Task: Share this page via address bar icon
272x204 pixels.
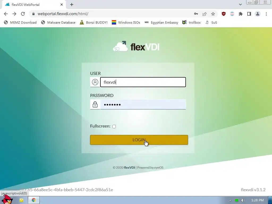Action: (x=205, y=14)
